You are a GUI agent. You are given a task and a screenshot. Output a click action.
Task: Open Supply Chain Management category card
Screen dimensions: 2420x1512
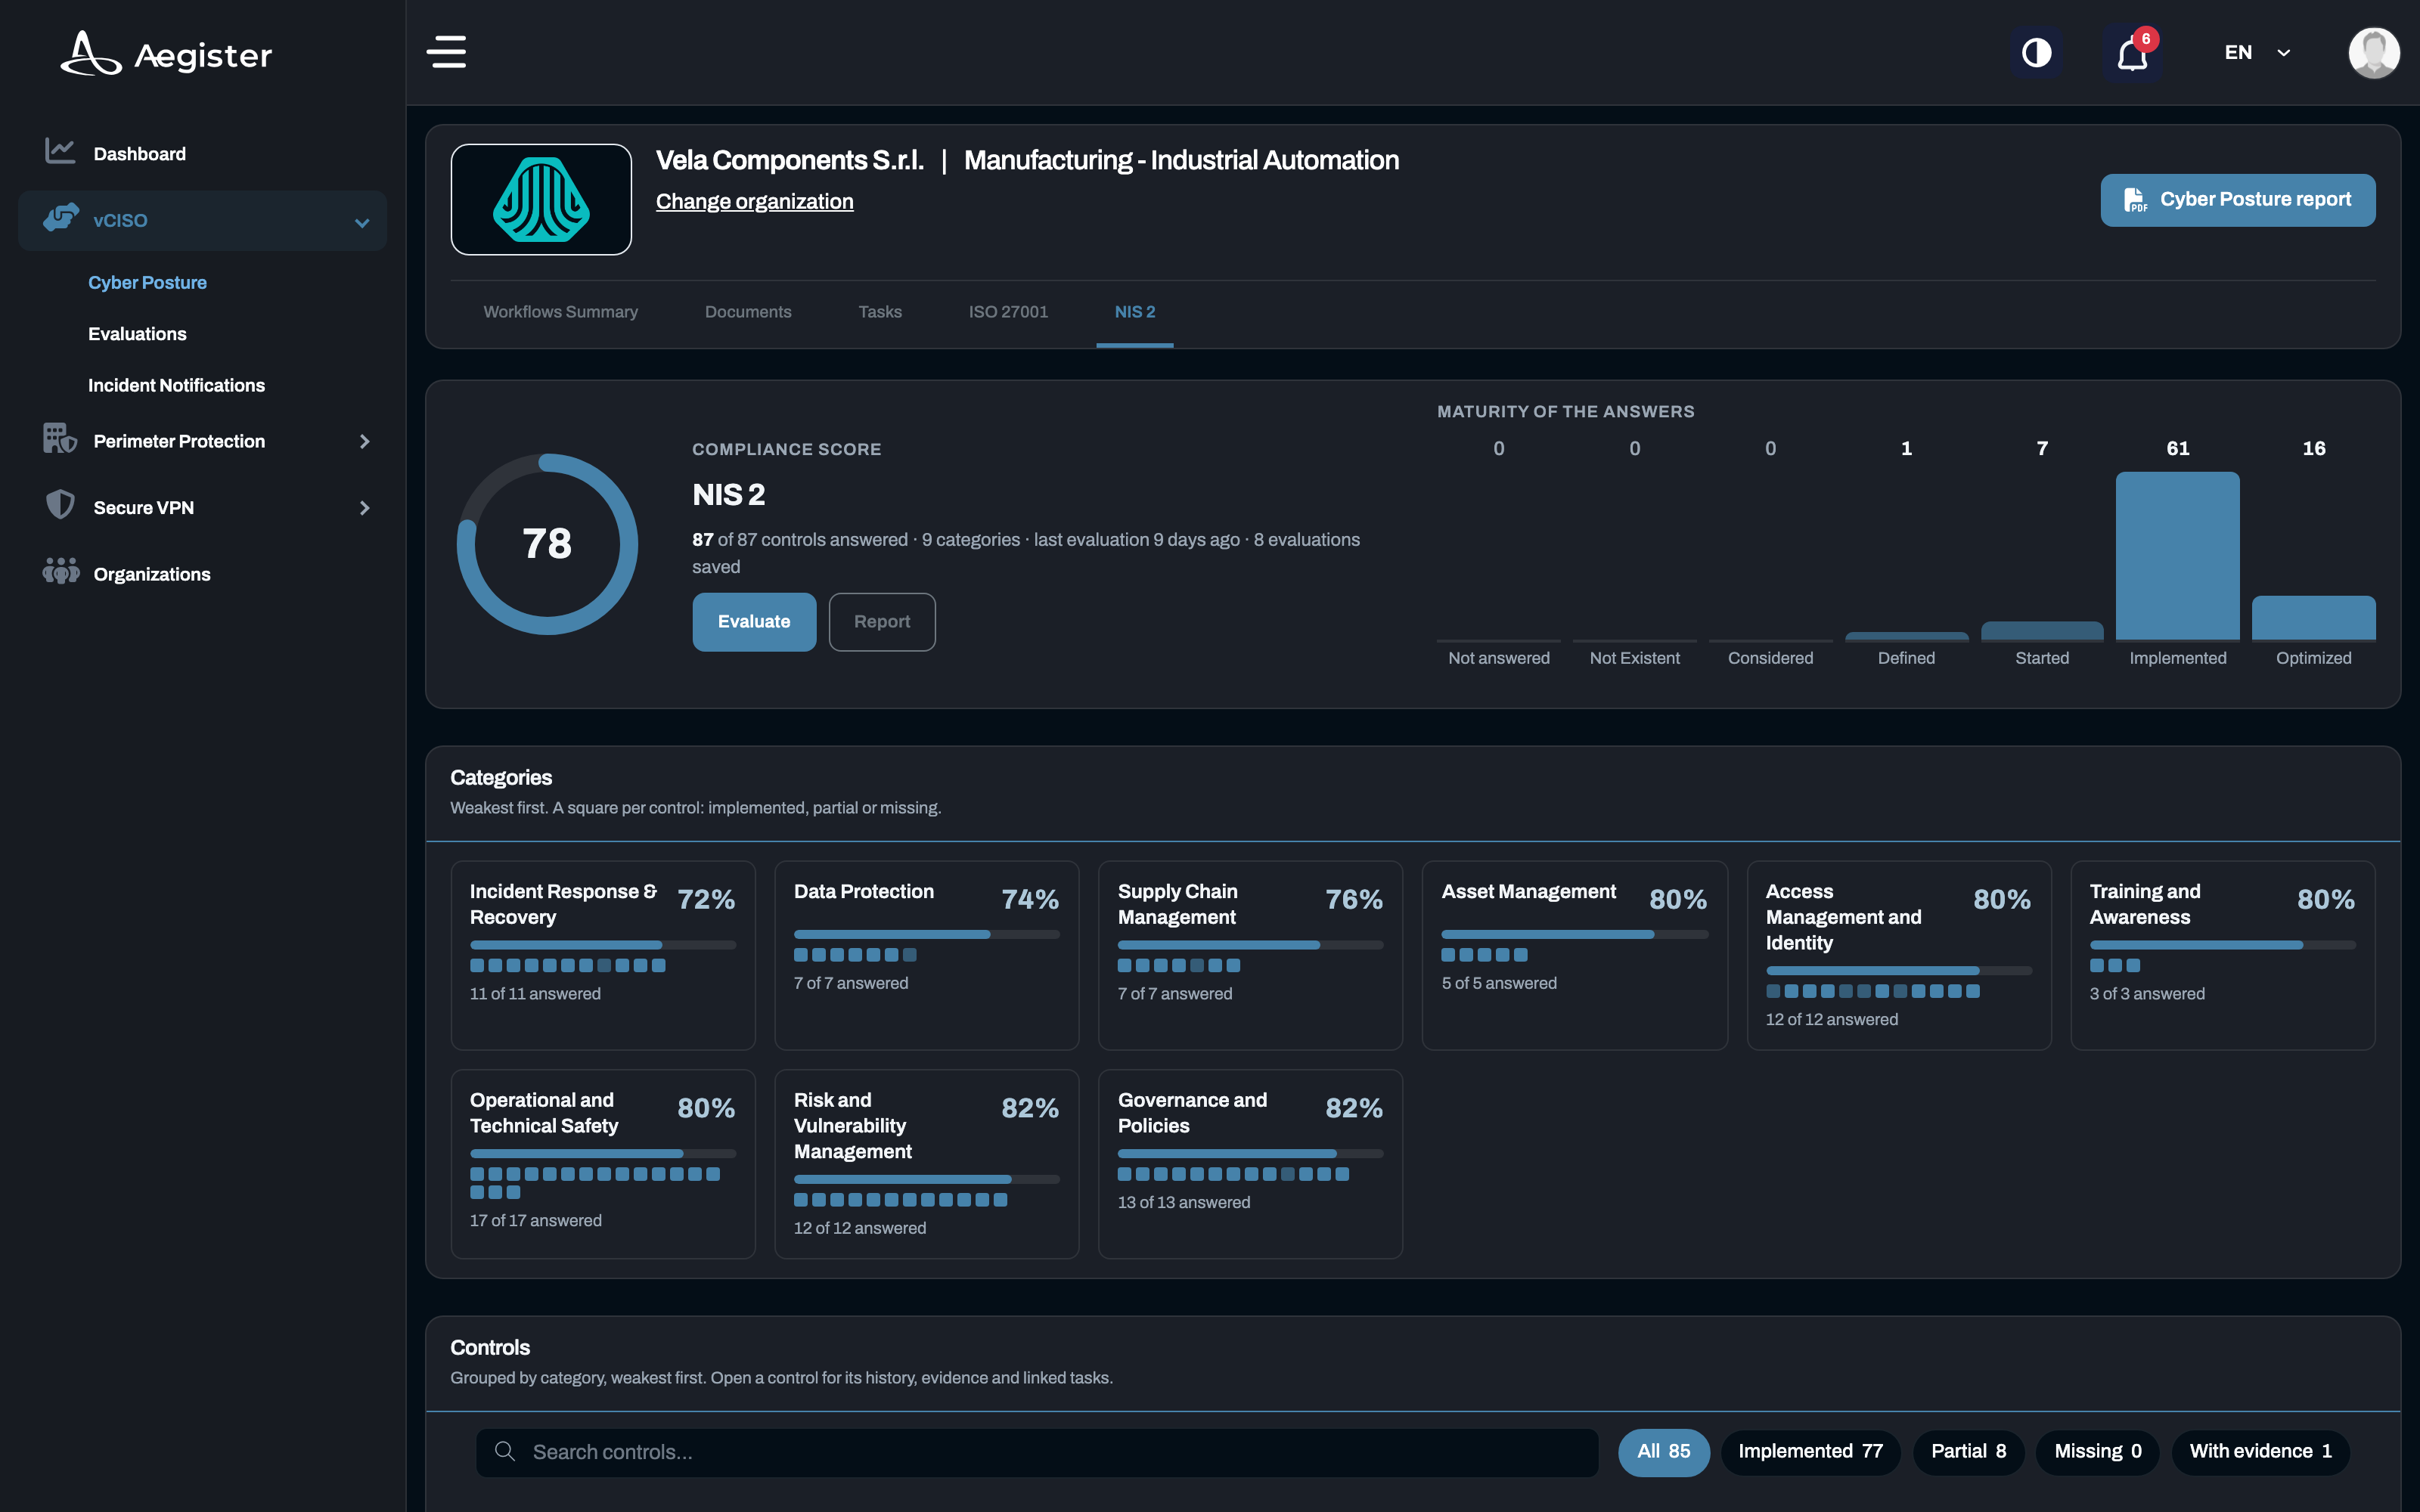[x=1250, y=955]
